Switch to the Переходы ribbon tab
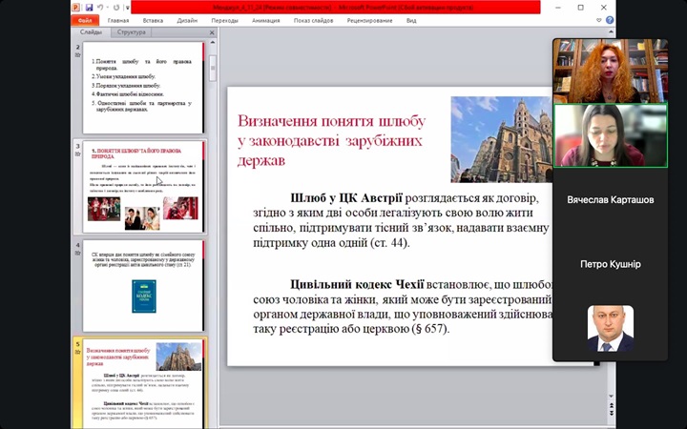 [x=225, y=20]
